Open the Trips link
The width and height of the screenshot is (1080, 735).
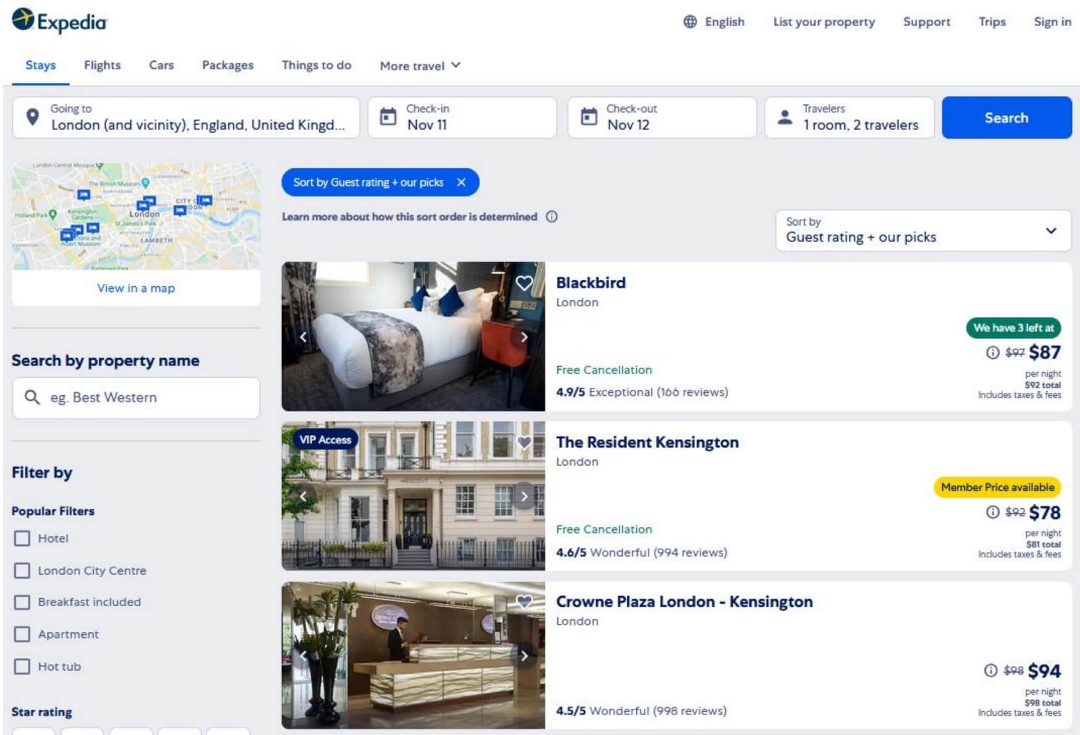tap(992, 22)
